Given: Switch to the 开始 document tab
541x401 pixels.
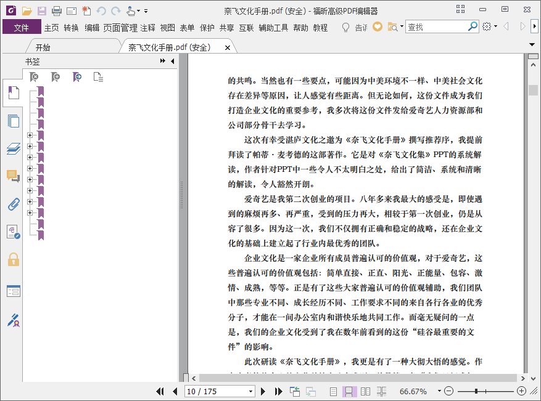Looking at the screenshot, I should [43, 47].
